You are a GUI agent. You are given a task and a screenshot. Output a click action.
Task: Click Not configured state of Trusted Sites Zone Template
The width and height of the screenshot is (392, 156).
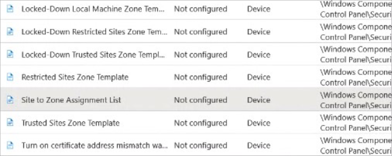click(x=200, y=123)
